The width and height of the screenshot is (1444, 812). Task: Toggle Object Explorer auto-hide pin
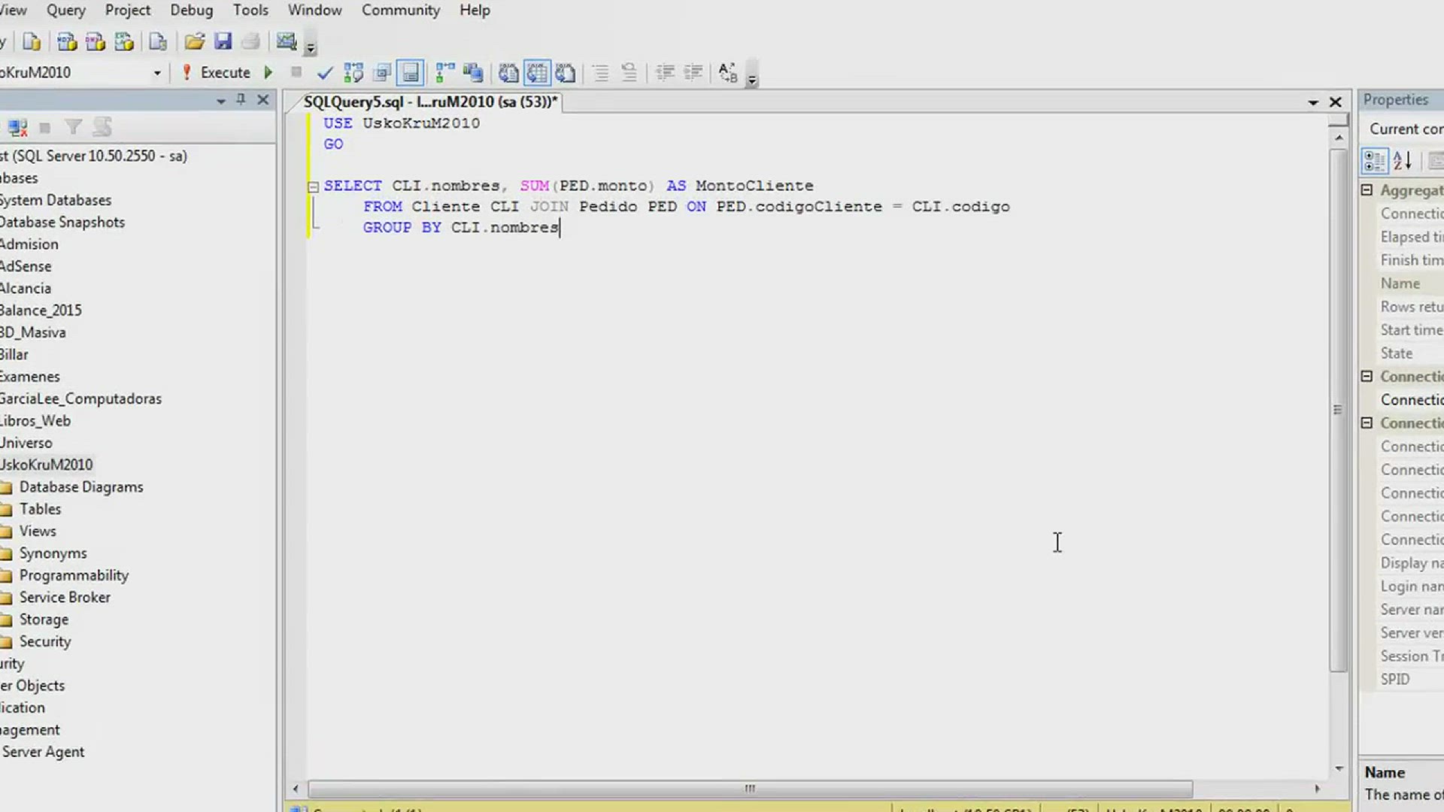point(241,99)
